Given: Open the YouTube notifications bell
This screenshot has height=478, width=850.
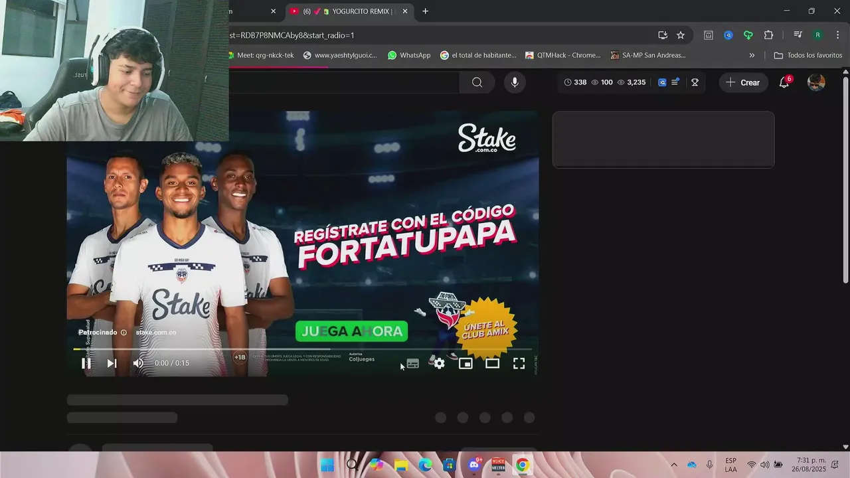Looking at the screenshot, I should pyautogui.click(x=784, y=82).
